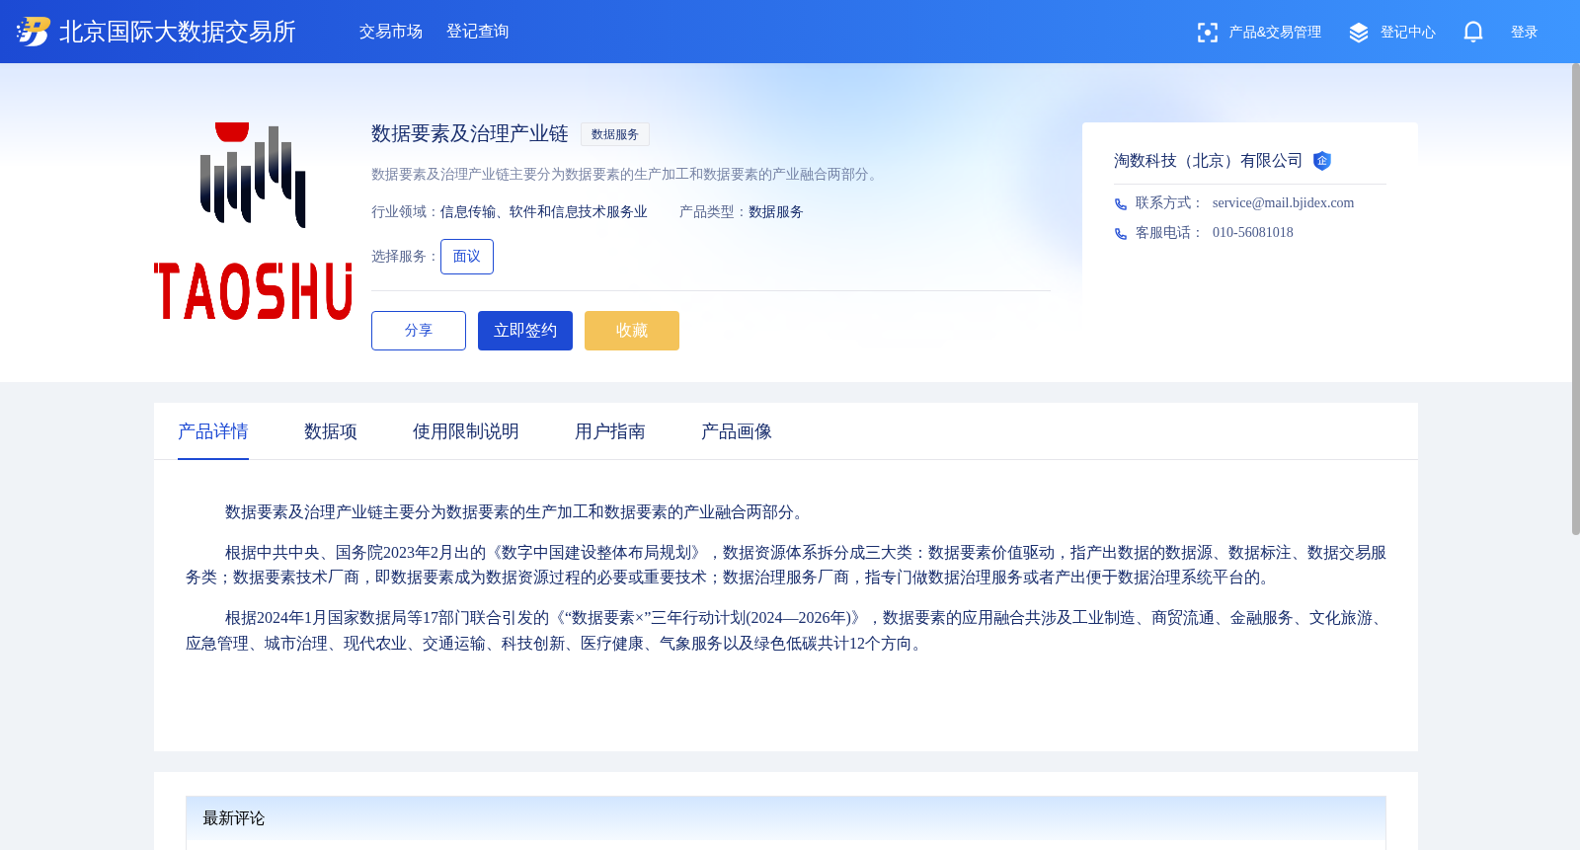Click the Beijing International Big Data Exchange logo icon
1580x850 pixels.
[34, 32]
